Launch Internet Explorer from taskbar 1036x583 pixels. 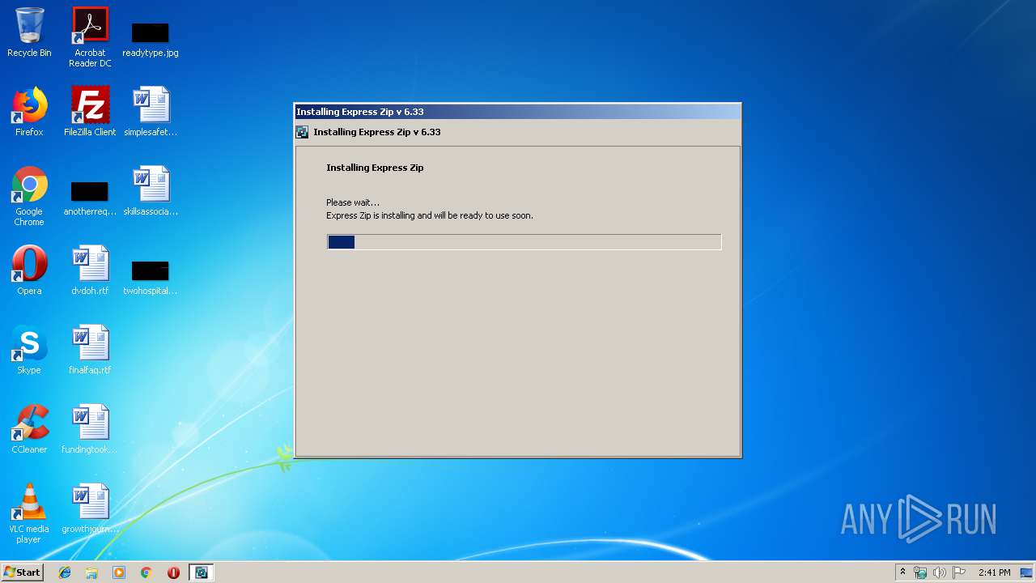click(x=65, y=572)
